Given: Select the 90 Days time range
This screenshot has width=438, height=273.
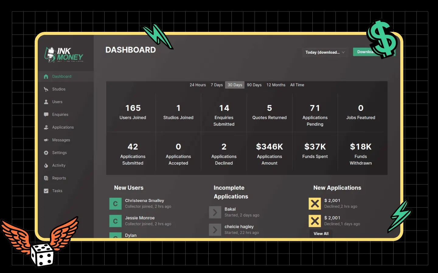Looking at the screenshot, I should click(254, 85).
